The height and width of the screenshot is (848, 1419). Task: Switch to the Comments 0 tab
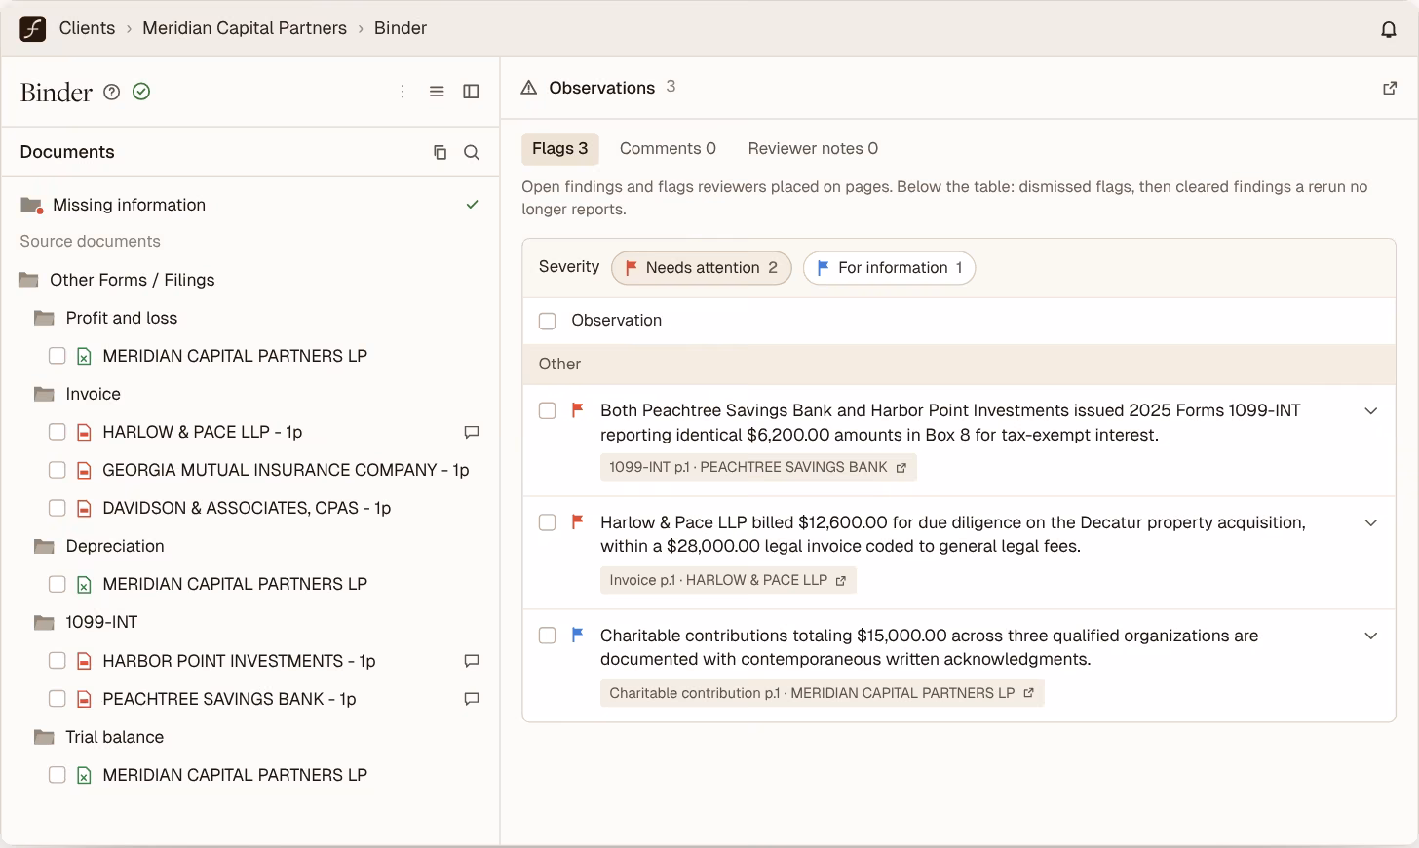click(x=668, y=148)
